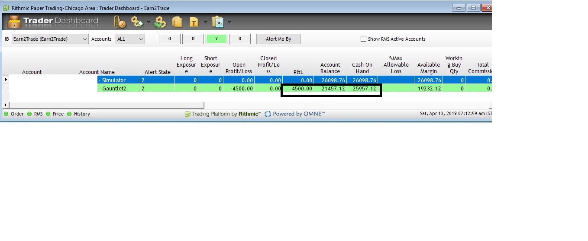
Task: Click the paperclip with red X icon
Action: [119, 22]
